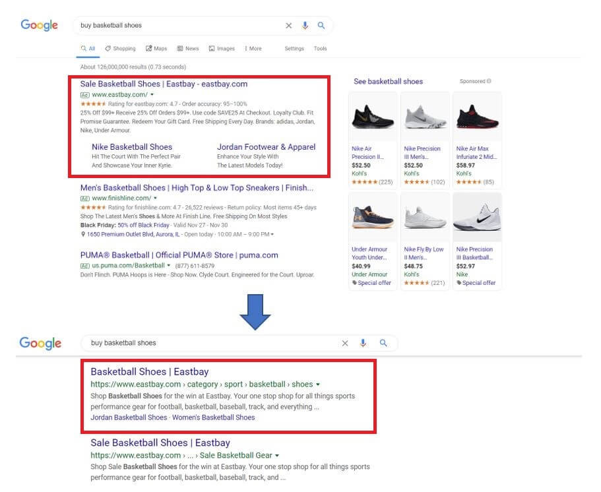
Task: Open the Tools search option
Action: (x=320, y=49)
